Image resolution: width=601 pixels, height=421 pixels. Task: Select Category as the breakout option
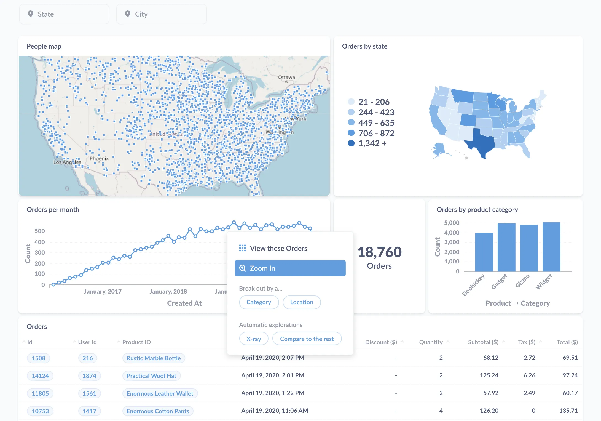259,302
